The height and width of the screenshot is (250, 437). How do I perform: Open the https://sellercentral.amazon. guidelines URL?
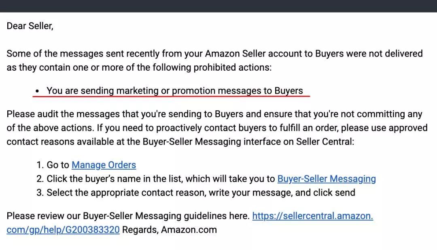pyautogui.click(x=312, y=216)
